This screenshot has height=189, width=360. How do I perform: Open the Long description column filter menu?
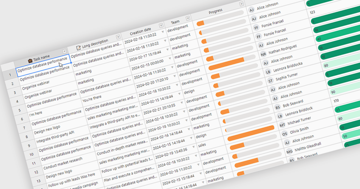click(118, 37)
